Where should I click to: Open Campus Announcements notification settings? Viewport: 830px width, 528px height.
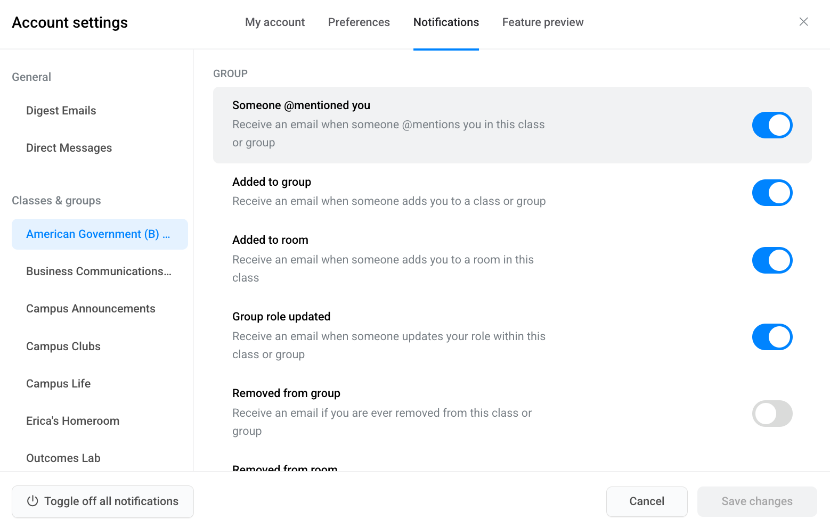coord(91,309)
